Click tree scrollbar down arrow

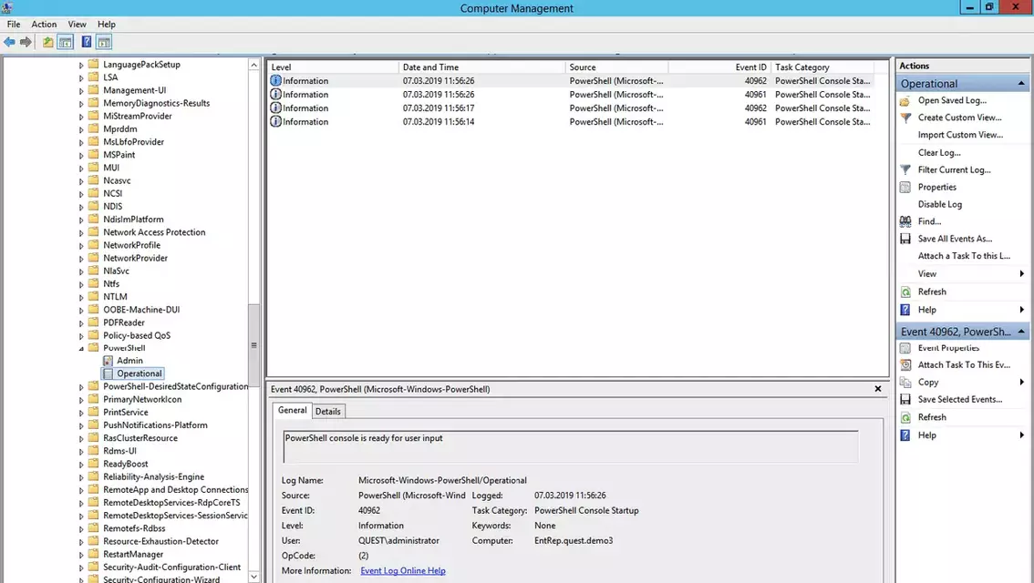253,577
